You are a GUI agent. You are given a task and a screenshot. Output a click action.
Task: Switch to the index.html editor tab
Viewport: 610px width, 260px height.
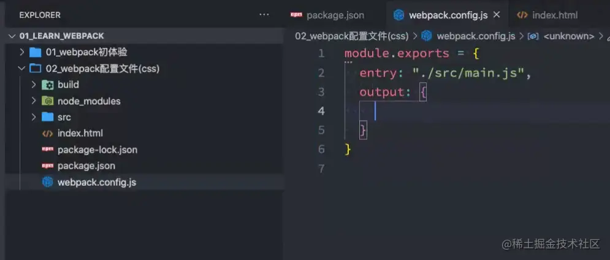pyautogui.click(x=555, y=15)
